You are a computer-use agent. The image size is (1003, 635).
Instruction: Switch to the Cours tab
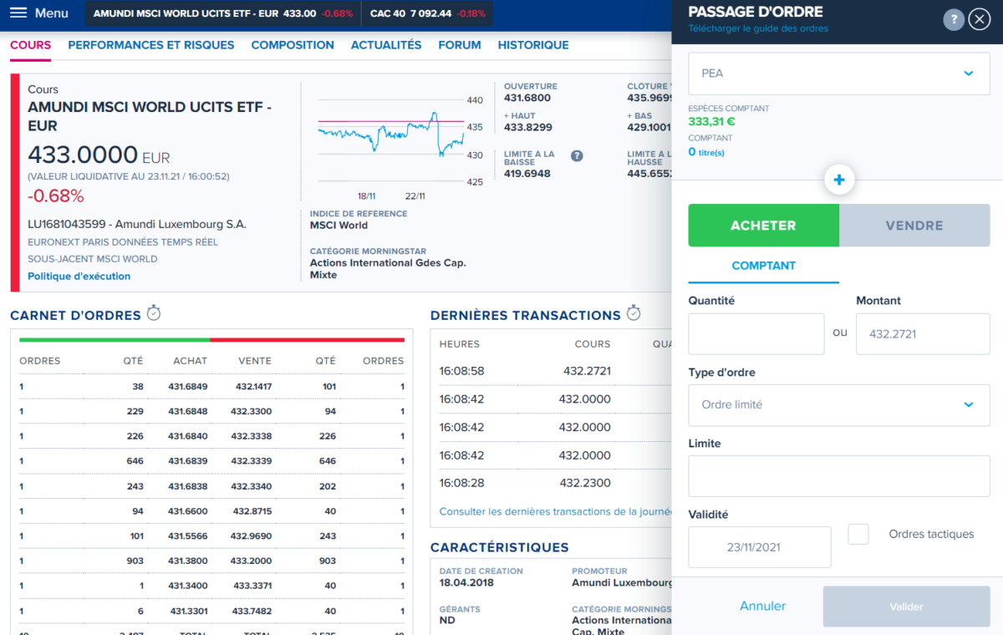point(31,45)
